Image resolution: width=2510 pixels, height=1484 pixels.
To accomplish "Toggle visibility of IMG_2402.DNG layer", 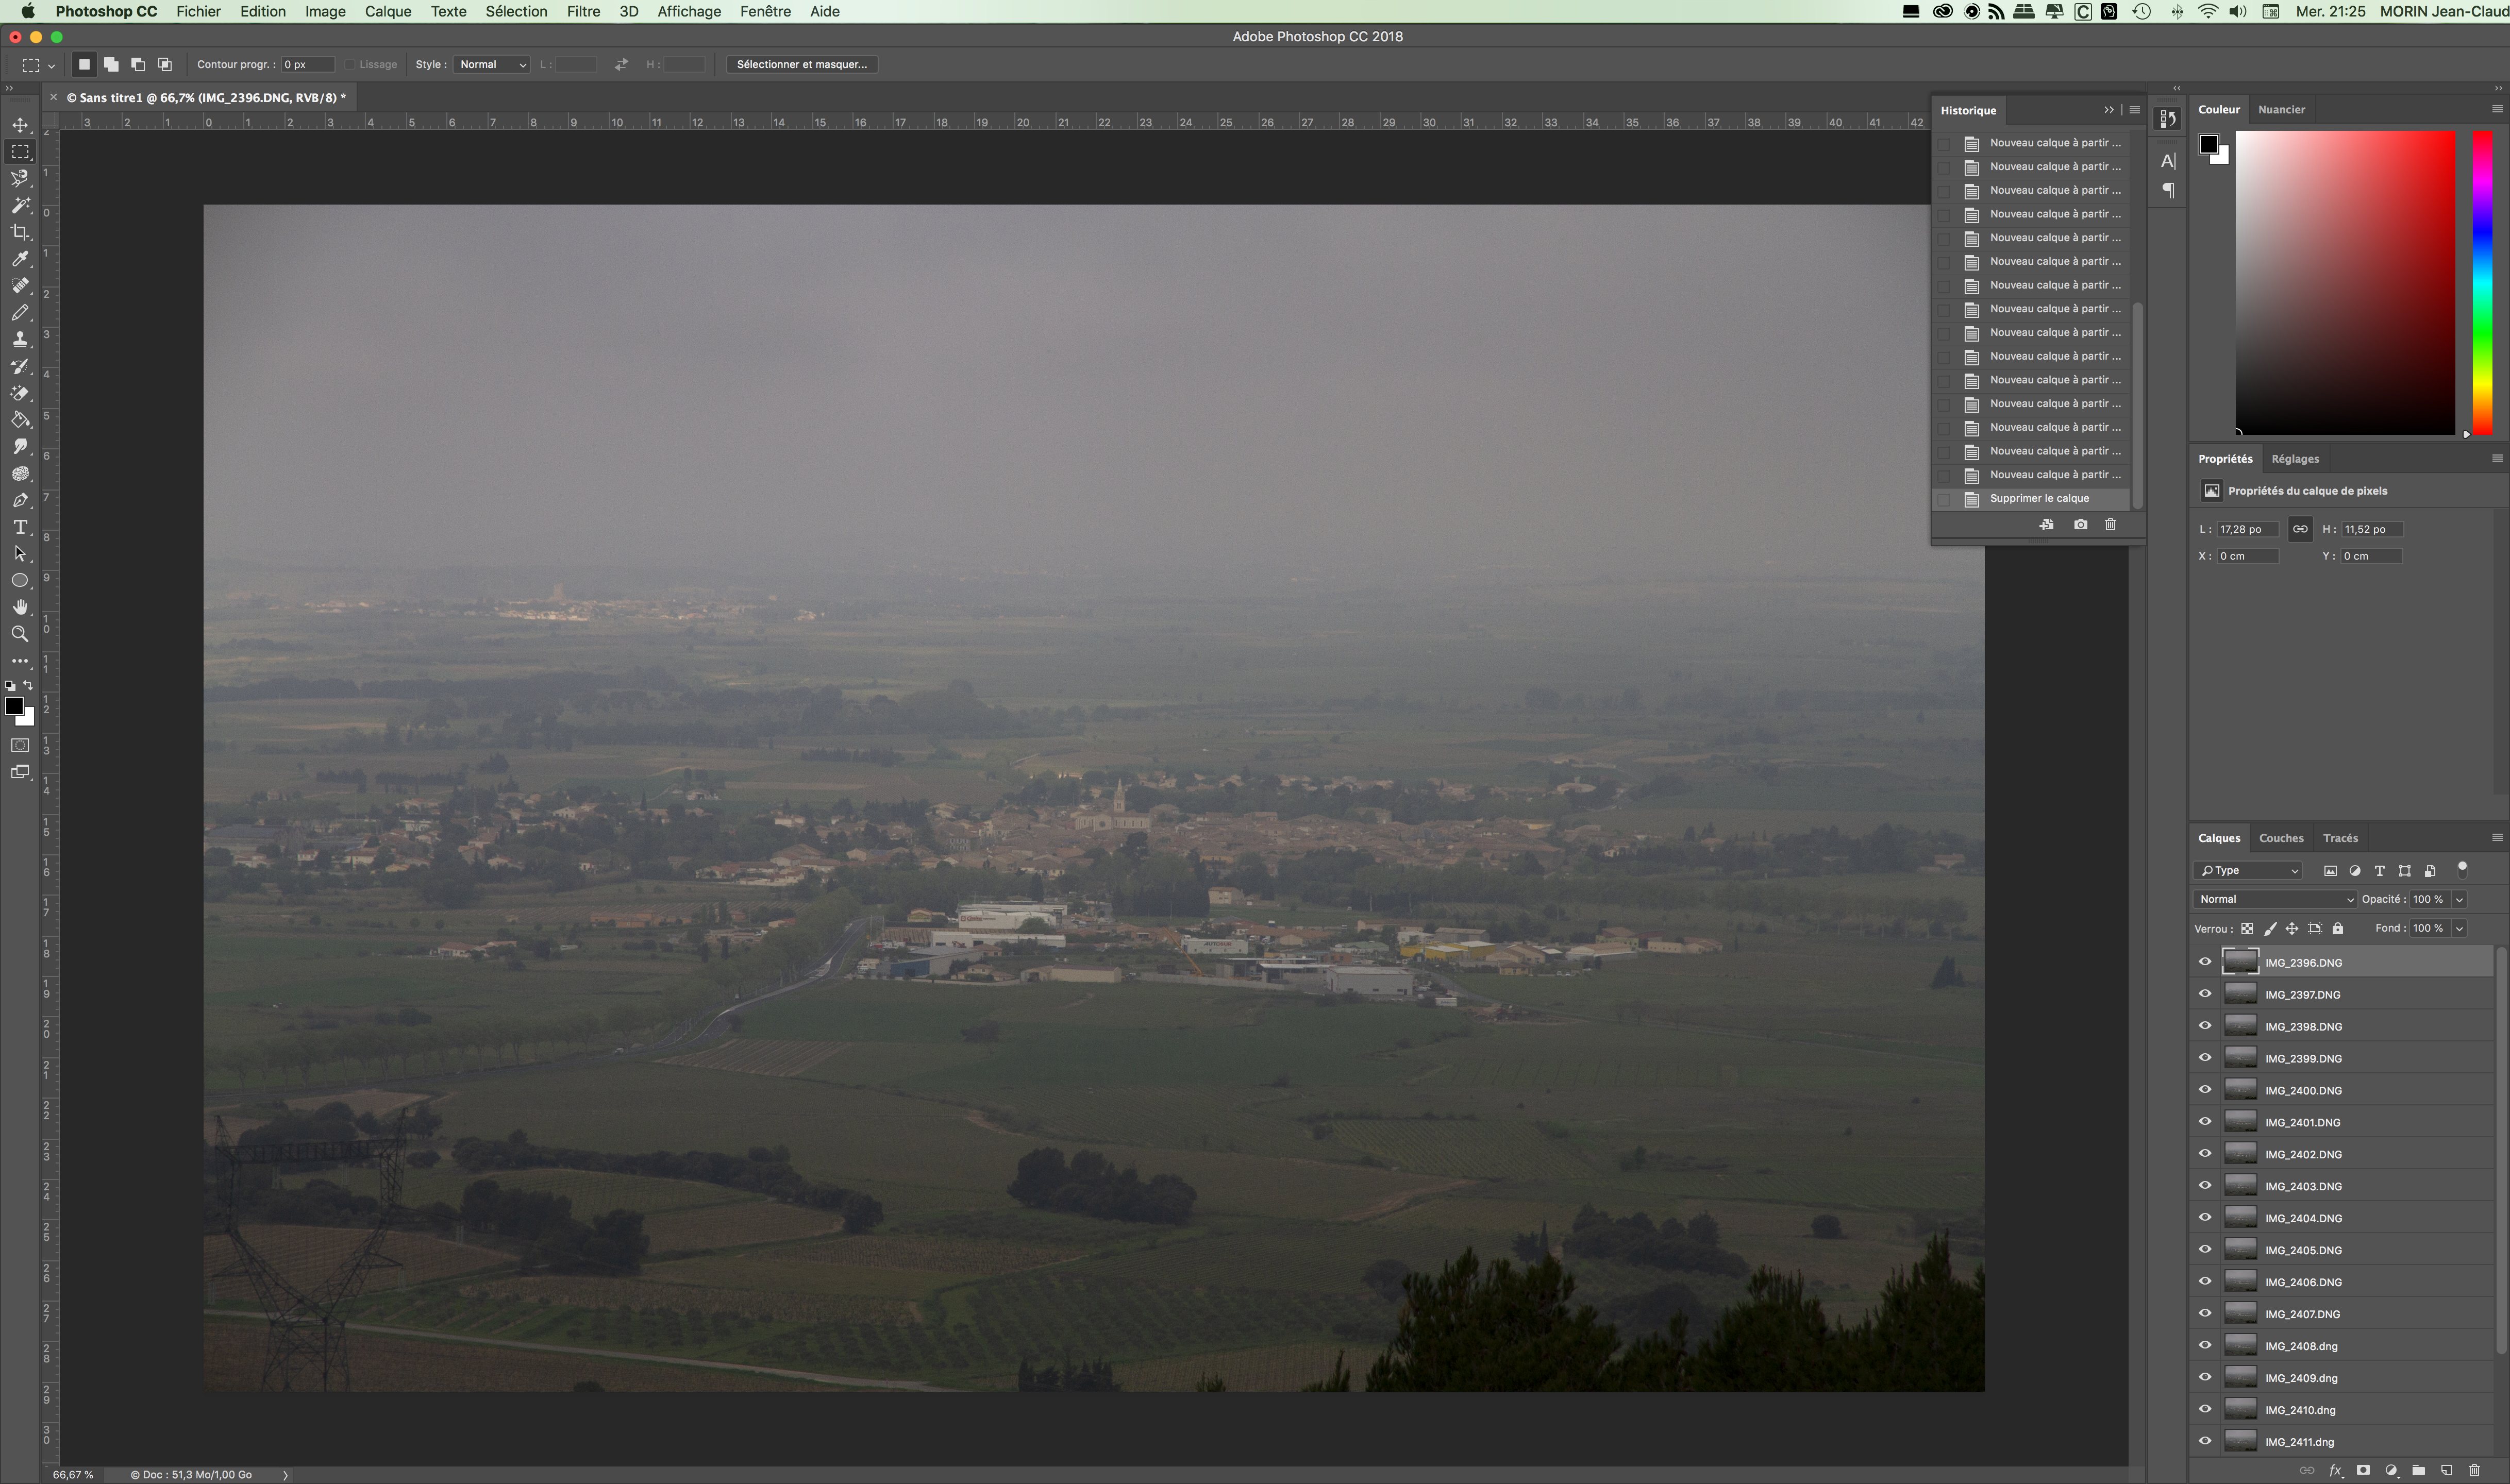I will (2204, 1154).
